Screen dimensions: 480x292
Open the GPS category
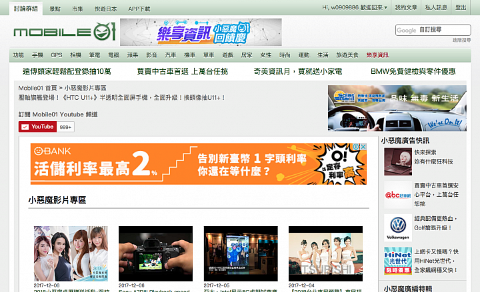coord(56,55)
